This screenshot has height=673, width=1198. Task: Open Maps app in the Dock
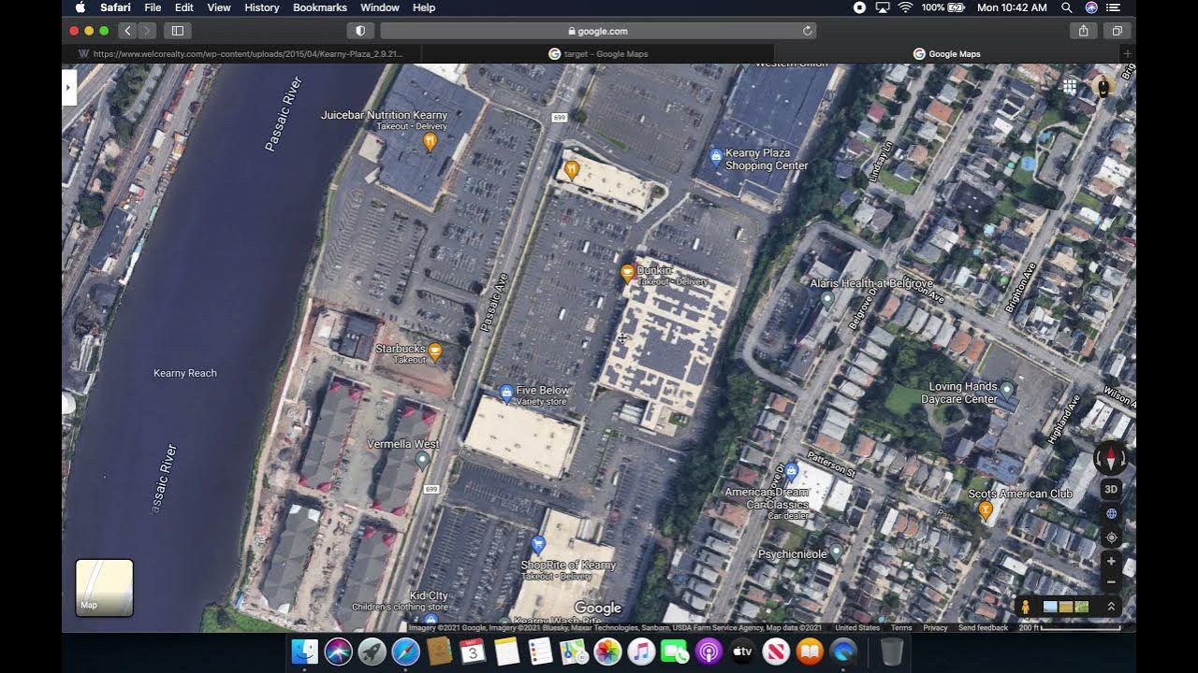pos(574,652)
